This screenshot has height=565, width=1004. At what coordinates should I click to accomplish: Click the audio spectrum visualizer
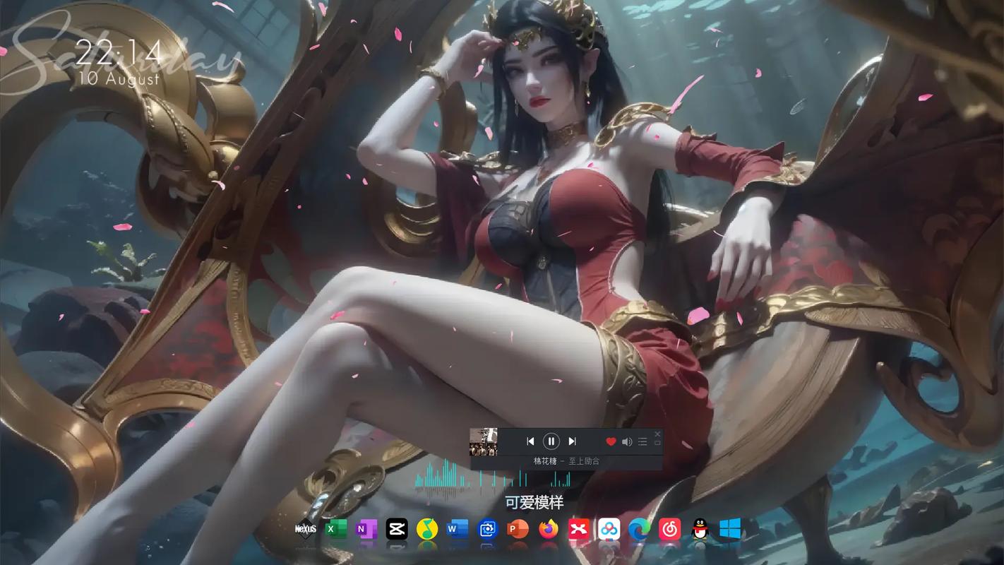(493, 479)
